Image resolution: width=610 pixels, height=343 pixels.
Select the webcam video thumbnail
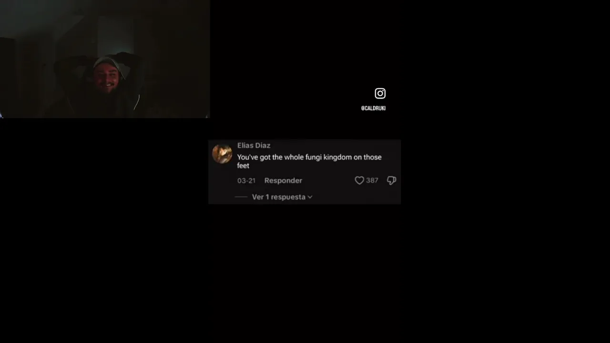(x=105, y=59)
